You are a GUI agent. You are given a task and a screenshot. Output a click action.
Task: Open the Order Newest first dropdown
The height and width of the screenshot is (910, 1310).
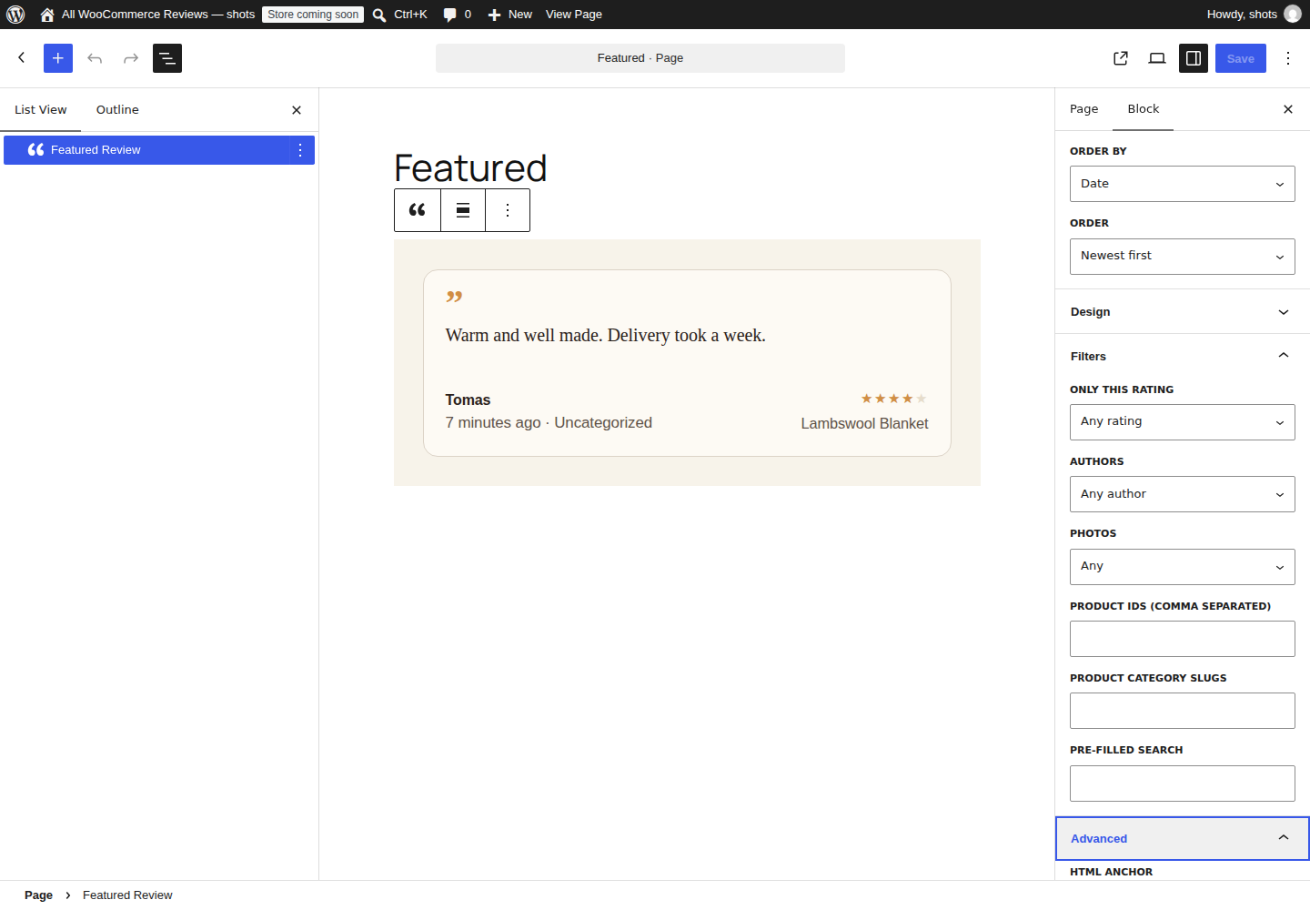[1183, 257]
